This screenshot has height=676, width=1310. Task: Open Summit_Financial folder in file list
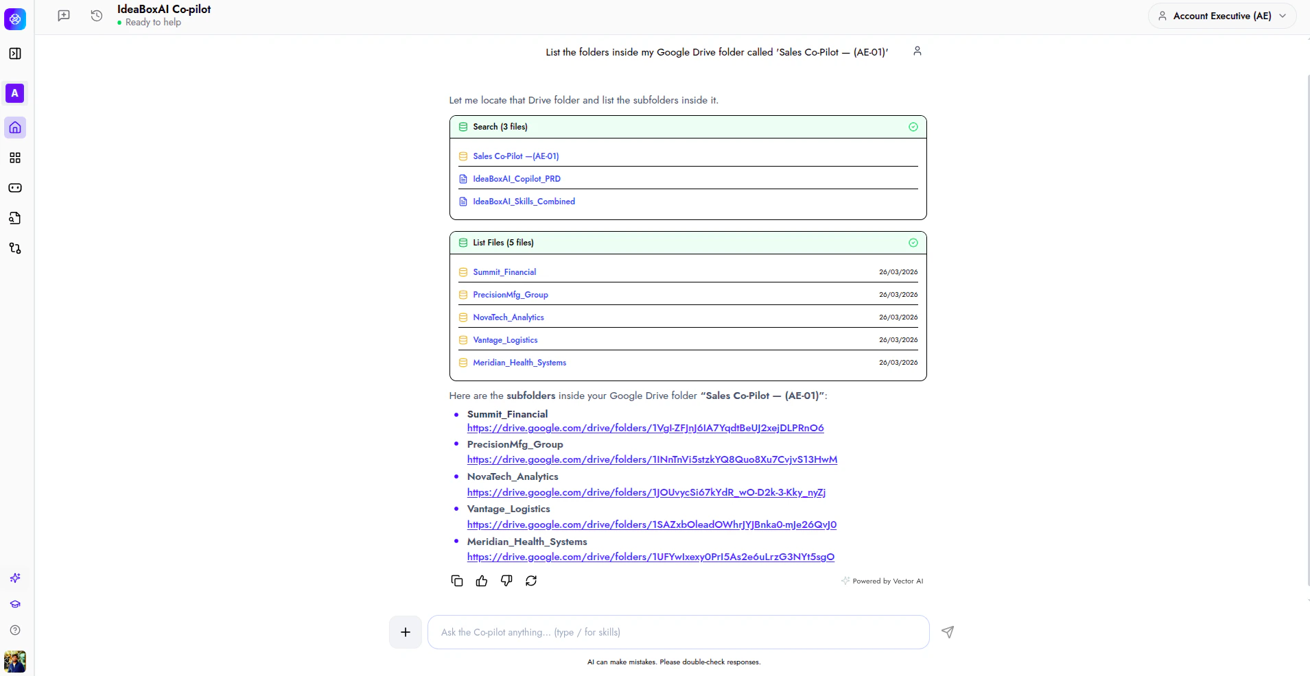[504, 272]
